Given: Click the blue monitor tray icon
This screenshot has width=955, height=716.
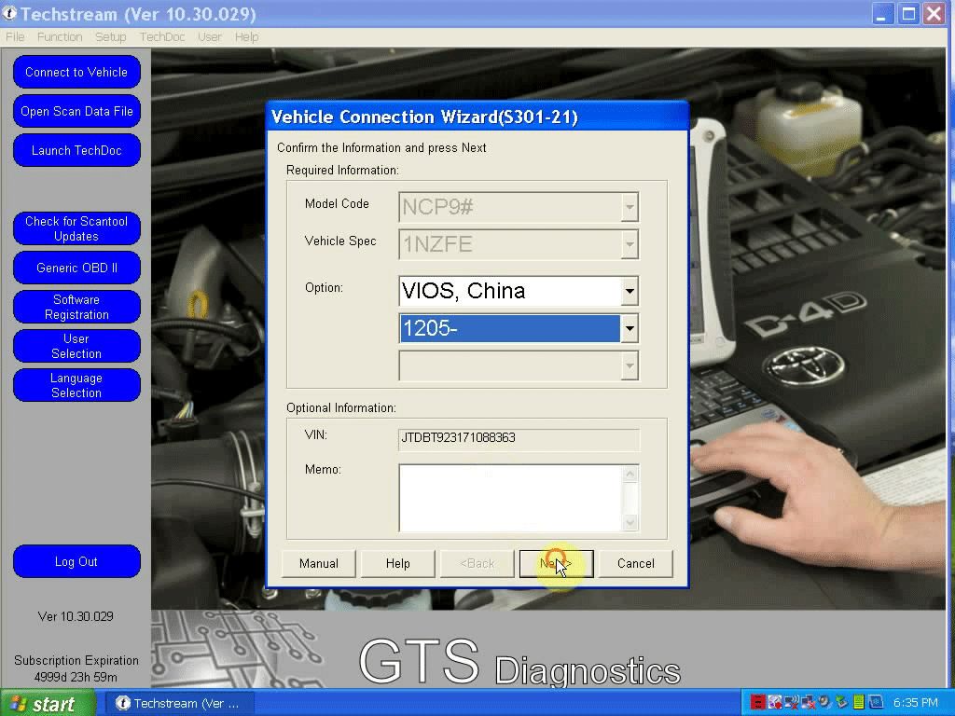Looking at the screenshot, I should pyautogui.click(x=877, y=702).
